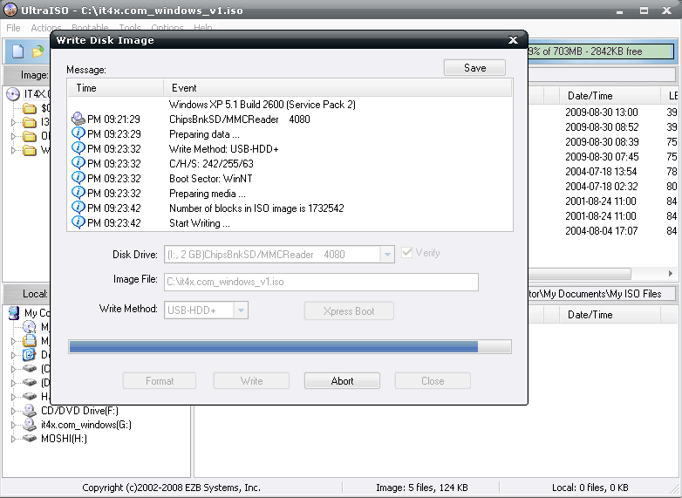682x498 pixels.
Task: Click the 703MB capacity usage bar
Action: (x=602, y=51)
